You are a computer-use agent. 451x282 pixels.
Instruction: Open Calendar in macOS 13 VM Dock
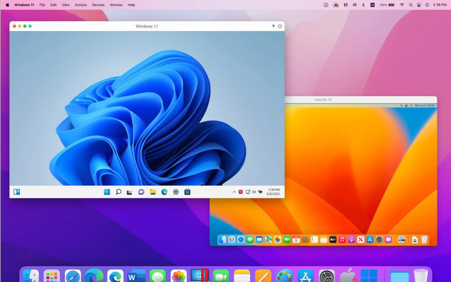coord(296,239)
